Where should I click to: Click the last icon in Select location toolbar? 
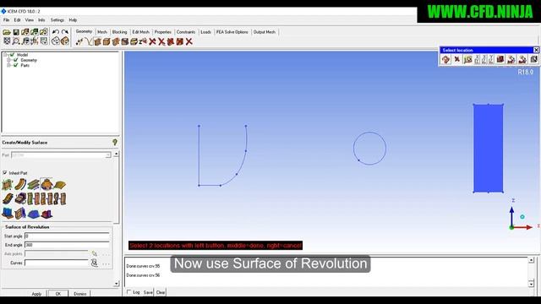pyautogui.click(x=533, y=59)
